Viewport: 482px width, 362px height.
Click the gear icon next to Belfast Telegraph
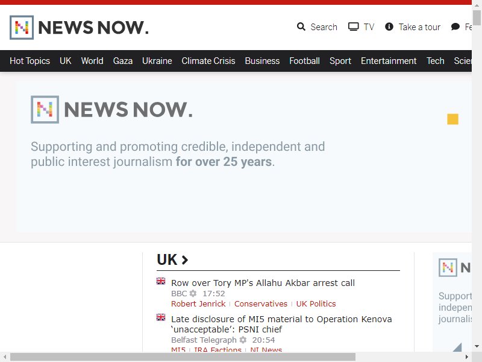click(x=243, y=340)
